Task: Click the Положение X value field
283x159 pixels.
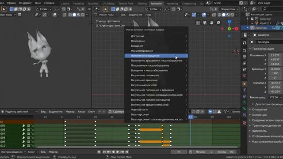Action: [x=275, y=55]
